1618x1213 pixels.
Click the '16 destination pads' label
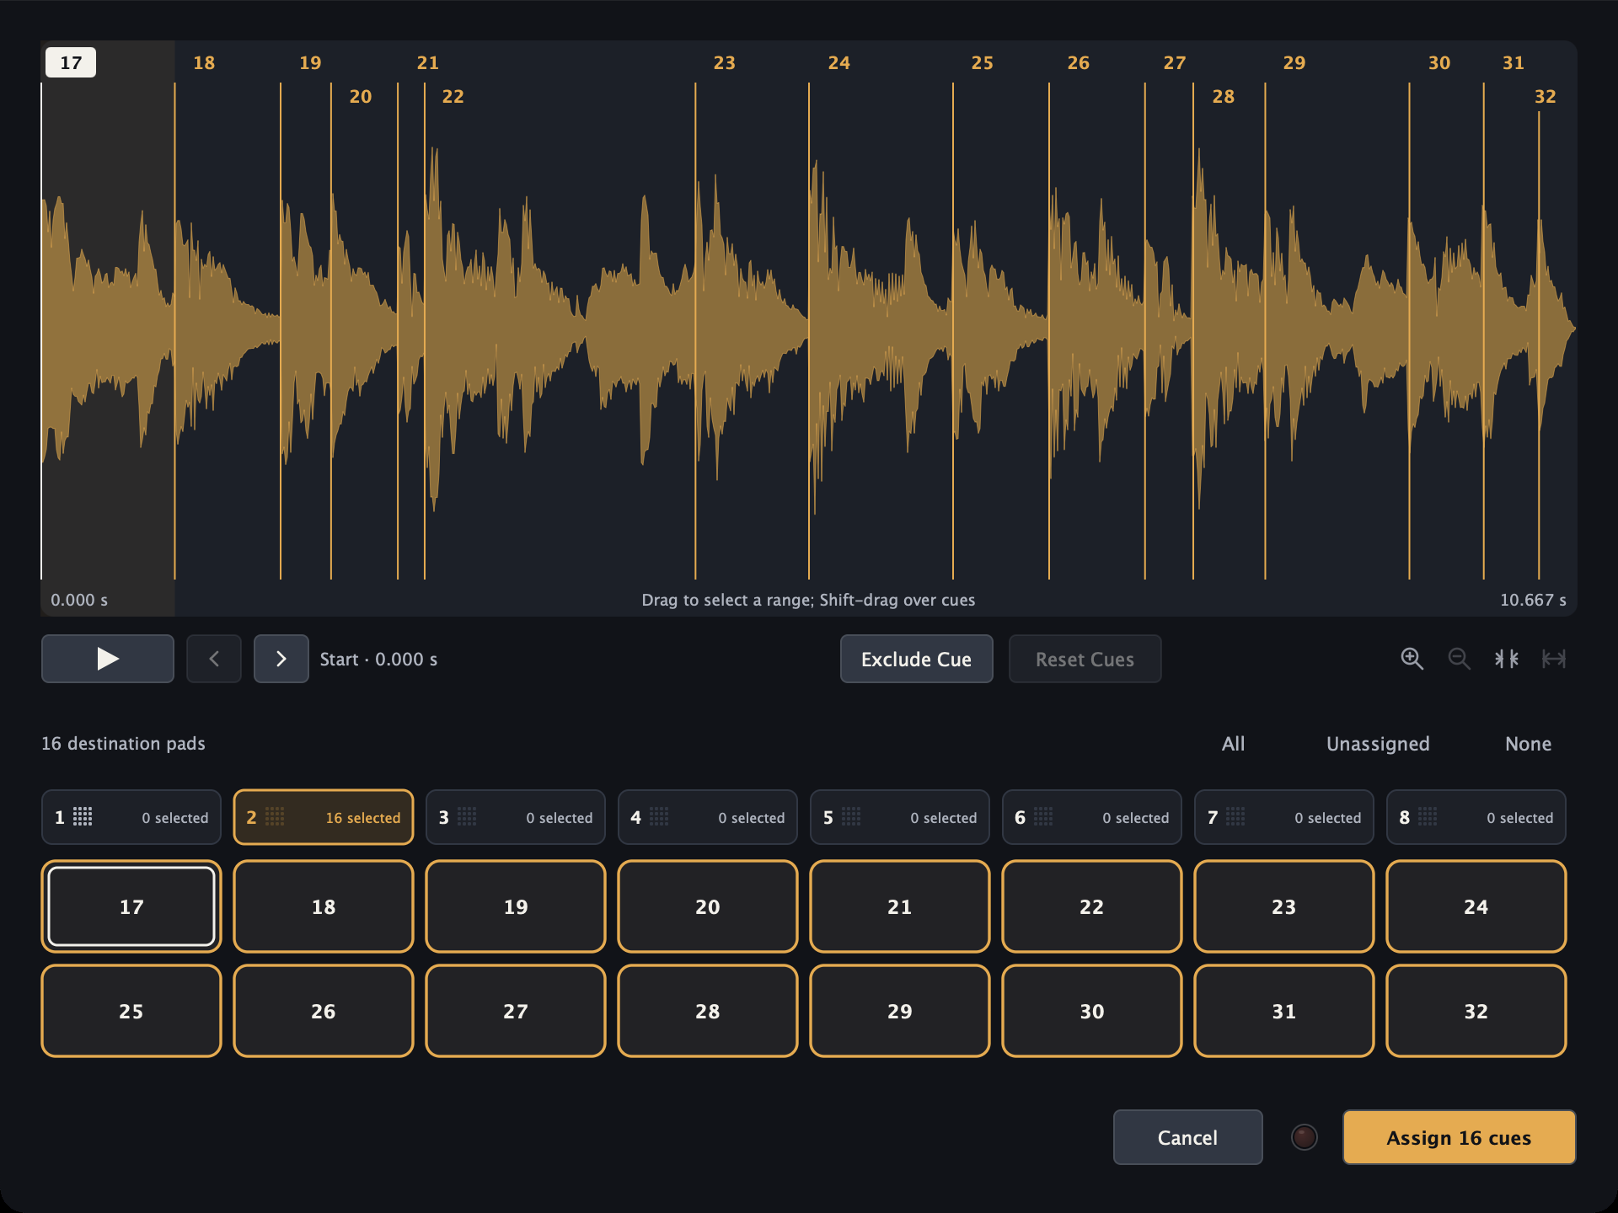tap(123, 743)
